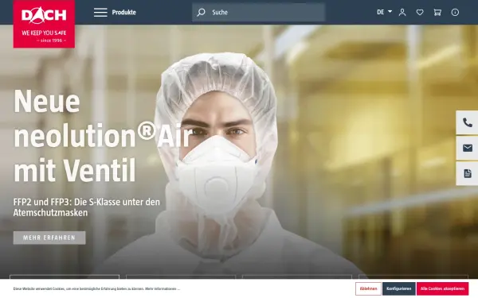
Task: Click the FFP2 und FFP3 subtitle text
Action: tap(87, 207)
